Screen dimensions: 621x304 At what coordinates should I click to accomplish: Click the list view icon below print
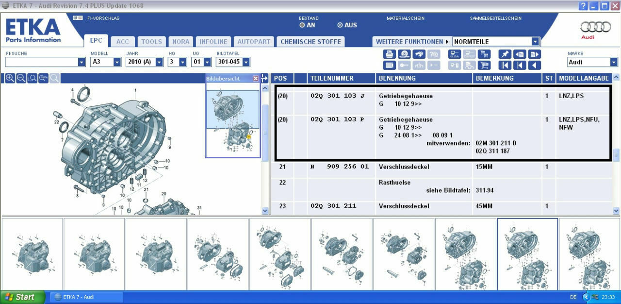click(x=389, y=65)
